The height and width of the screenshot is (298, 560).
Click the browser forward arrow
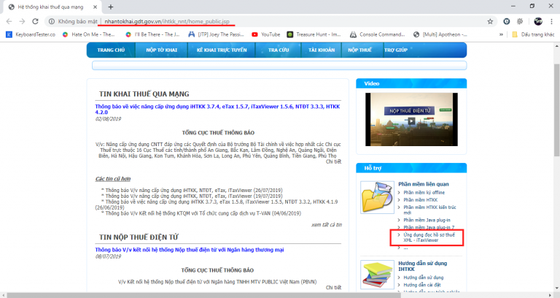22,21
